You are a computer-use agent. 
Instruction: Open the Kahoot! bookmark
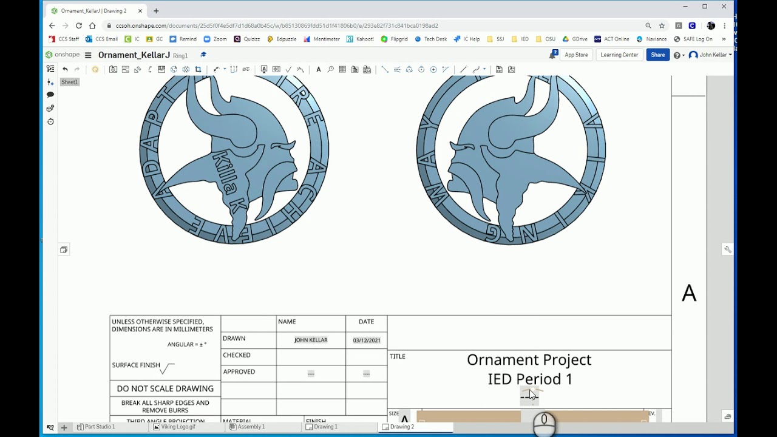click(360, 39)
